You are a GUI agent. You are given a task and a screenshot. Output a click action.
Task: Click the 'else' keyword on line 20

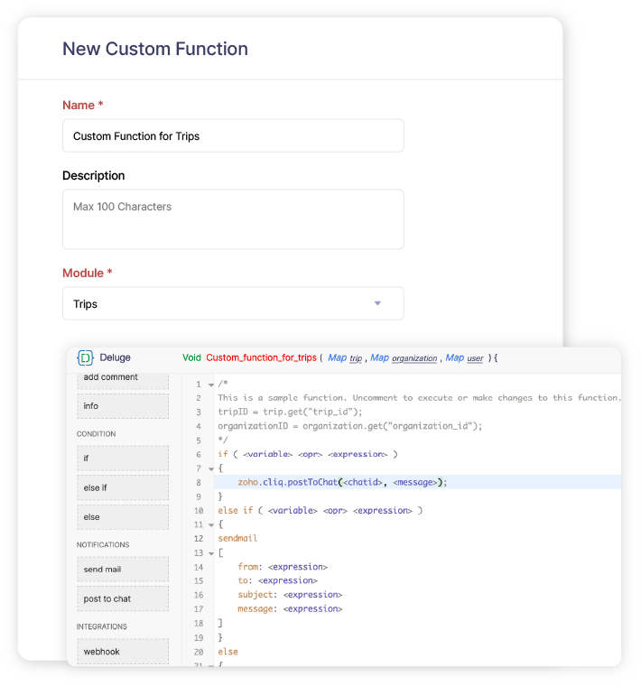[228, 652]
